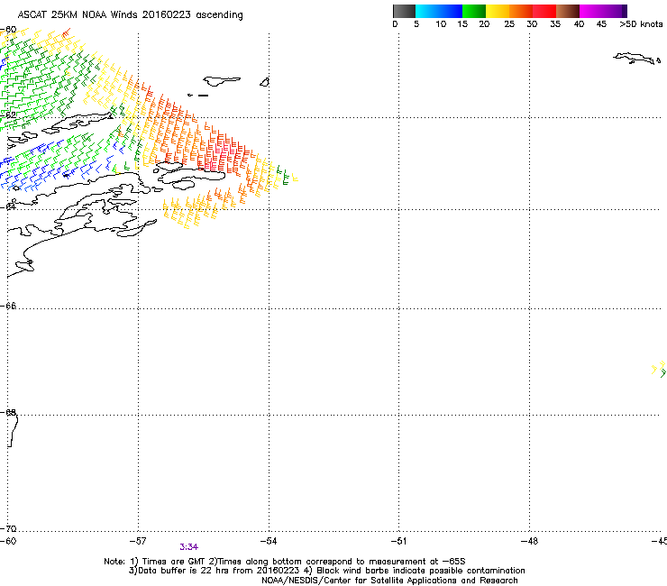Screen dimensions: 667x586
Task: Select the brown 35–40 knot color bar segment
Action: click(x=568, y=11)
